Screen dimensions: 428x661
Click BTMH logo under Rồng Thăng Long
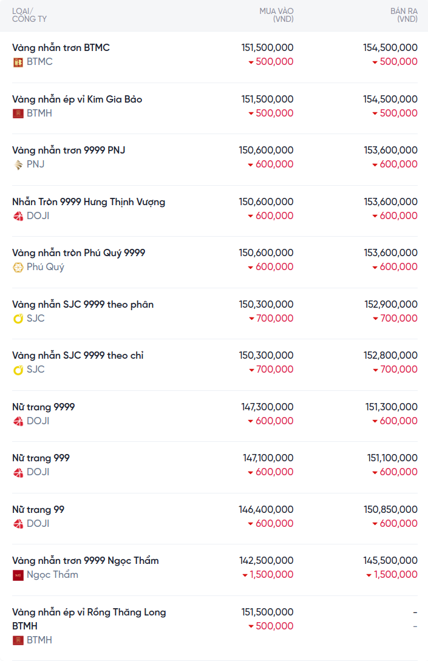18,640
